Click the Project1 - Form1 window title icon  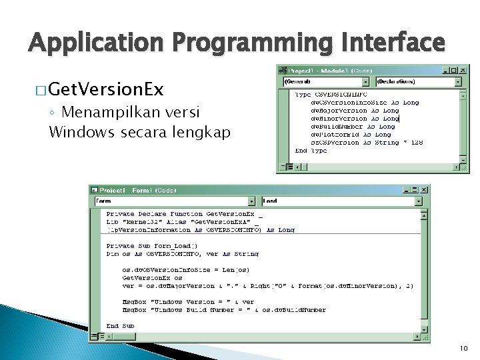tap(94, 190)
